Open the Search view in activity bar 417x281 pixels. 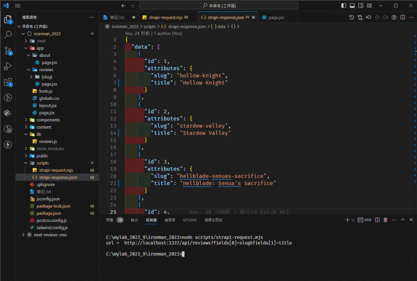[x=8, y=35]
